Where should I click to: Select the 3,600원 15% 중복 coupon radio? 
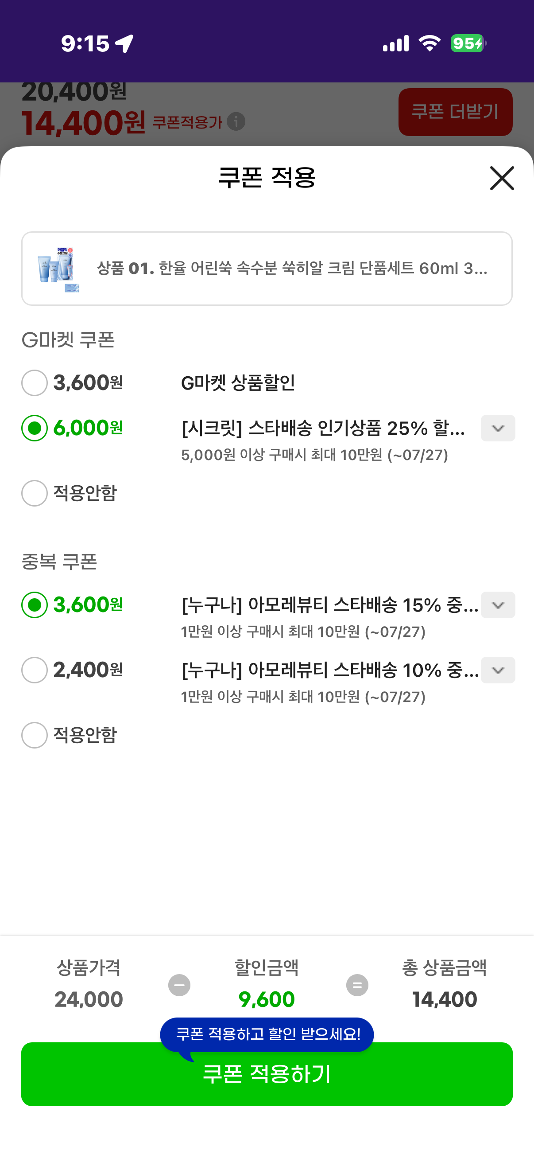coord(34,605)
